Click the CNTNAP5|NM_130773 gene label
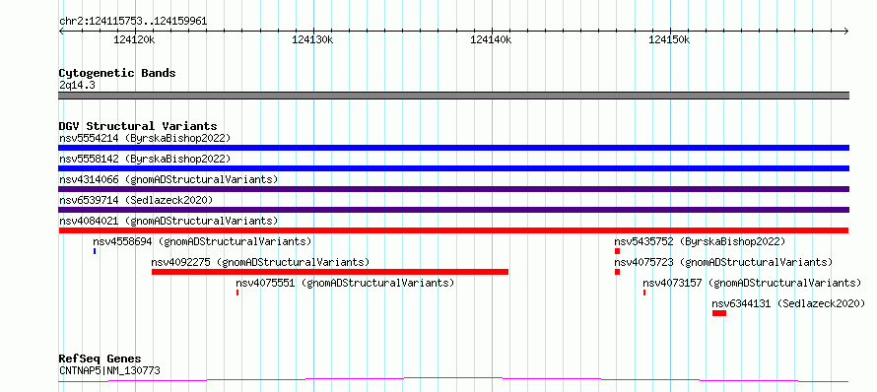The height and width of the screenshot is (392, 877). pyautogui.click(x=109, y=370)
